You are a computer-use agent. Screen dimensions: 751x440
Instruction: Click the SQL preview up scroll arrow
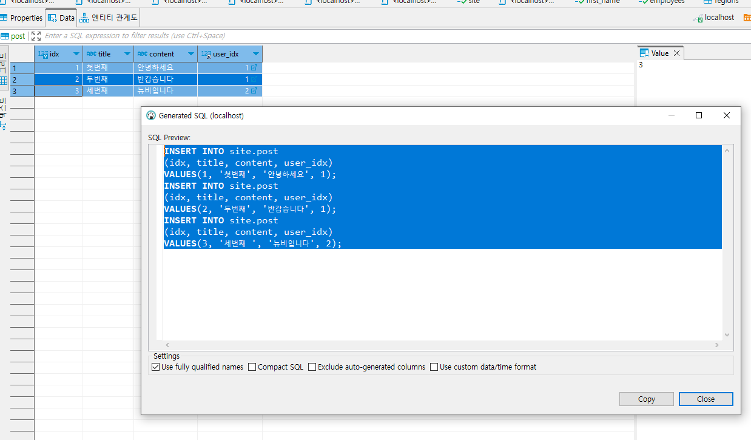(727, 150)
